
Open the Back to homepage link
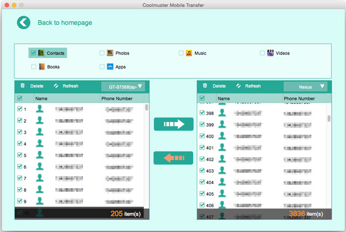click(x=65, y=22)
